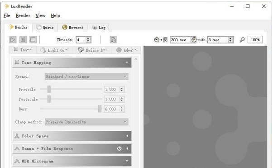This screenshot has height=168, width=273.
Task: Stop the render
Action: 33,40
